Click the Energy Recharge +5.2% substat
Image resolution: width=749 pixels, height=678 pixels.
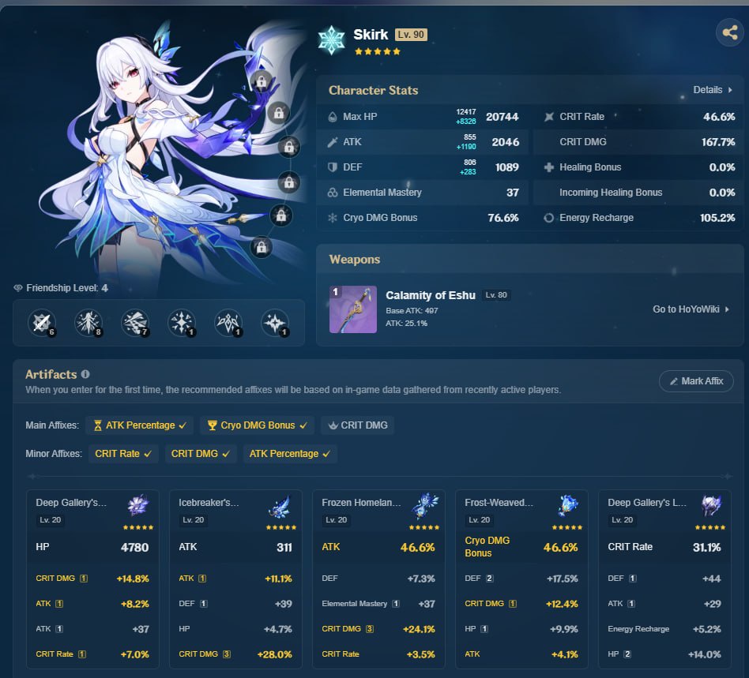tap(664, 629)
